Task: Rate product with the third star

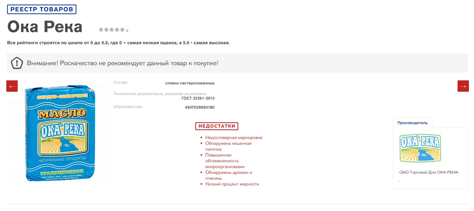Action: tap(112, 30)
